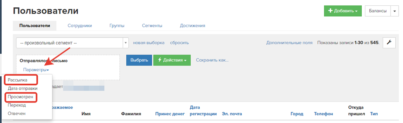Select the Дата отправки menu item
The width and height of the screenshot is (403, 123).
click(23, 88)
